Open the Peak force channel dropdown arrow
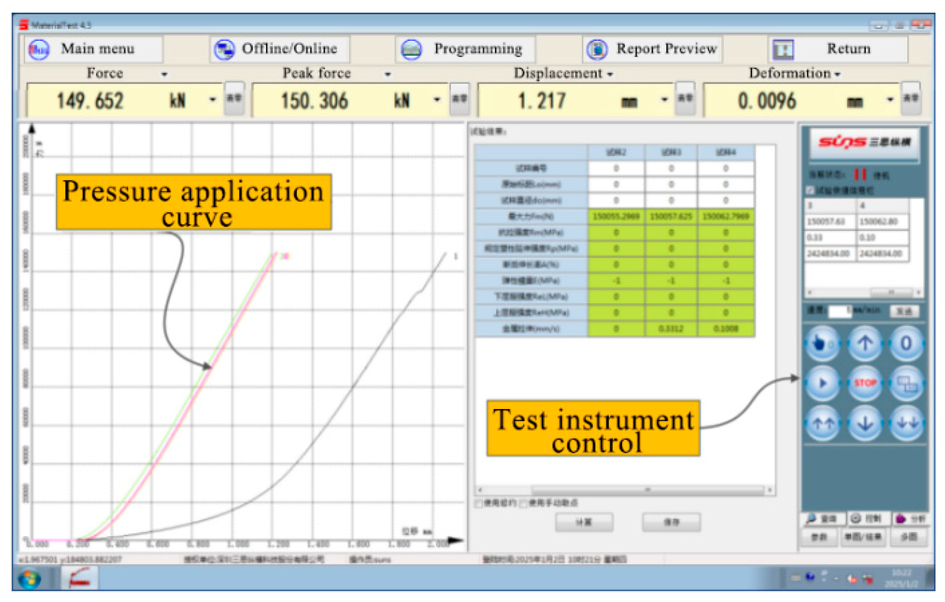This screenshot has height=602, width=945. [x=388, y=74]
